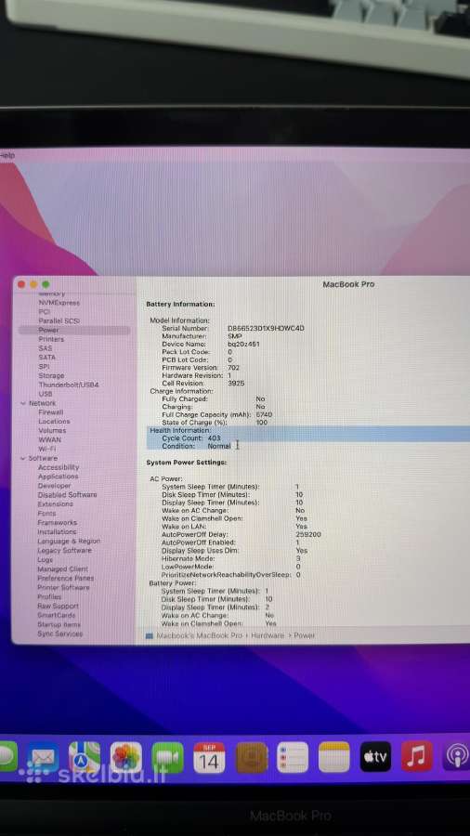Select Locations under Network
The height and width of the screenshot is (836, 470).
pos(54,421)
